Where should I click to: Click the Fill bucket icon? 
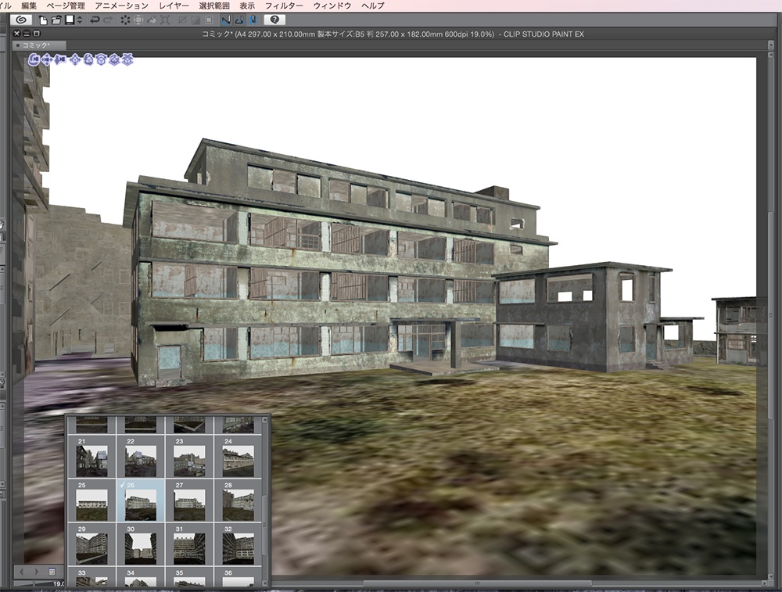pos(152,20)
